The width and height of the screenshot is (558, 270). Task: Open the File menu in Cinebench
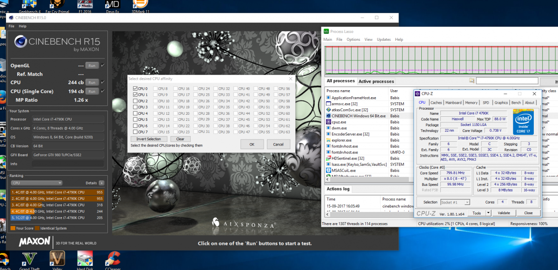pos(11,26)
